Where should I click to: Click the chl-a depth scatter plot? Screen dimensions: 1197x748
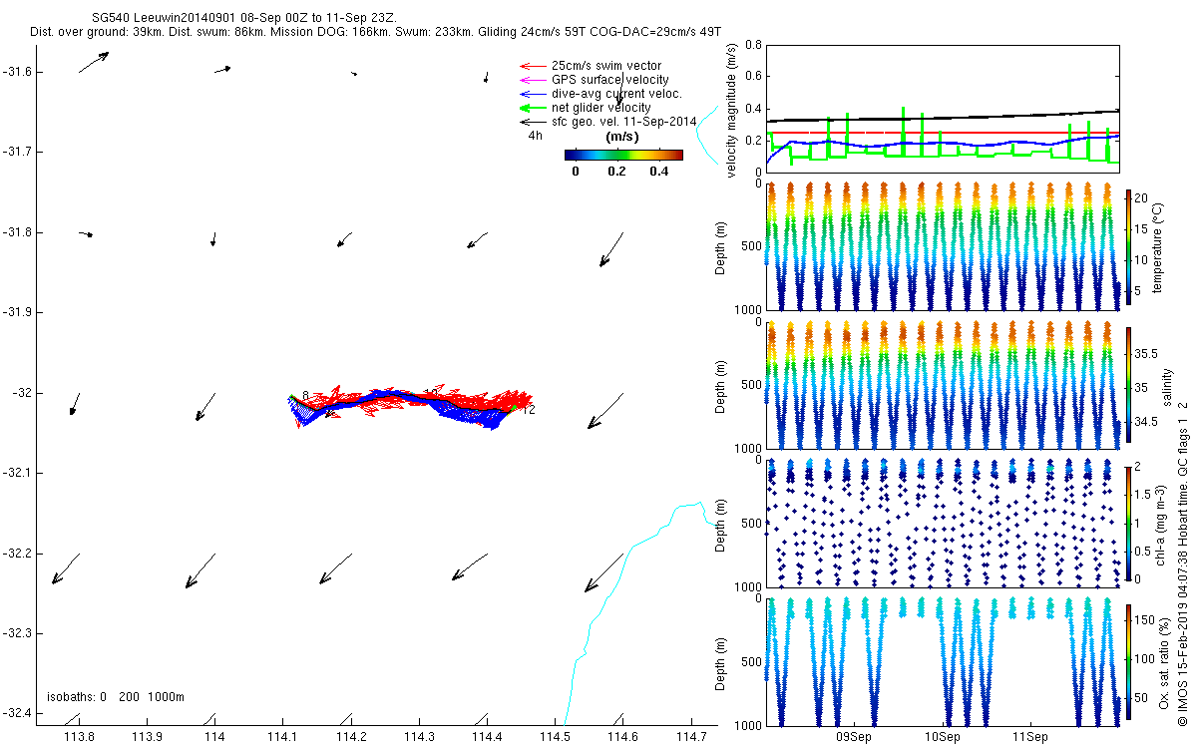click(943, 523)
